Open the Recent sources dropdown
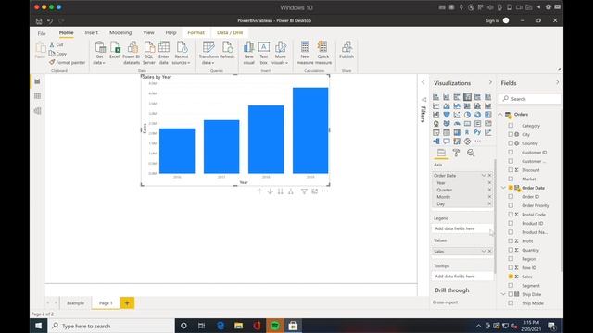593x333 pixels. pyautogui.click(x=182, y=53)
